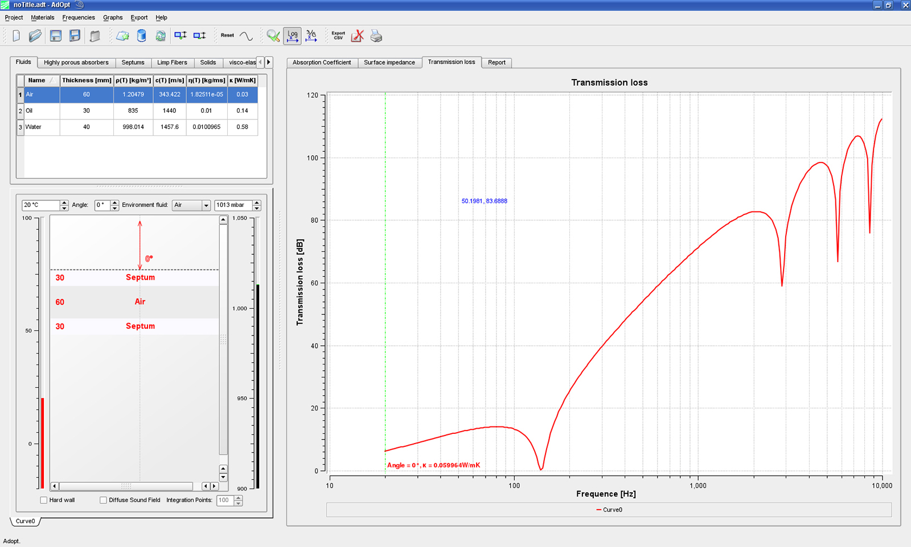Open the Surface impedance tab
The image size is (911, 547).
389,63
